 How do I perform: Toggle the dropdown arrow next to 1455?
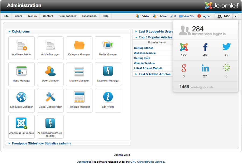click(236, 16)
